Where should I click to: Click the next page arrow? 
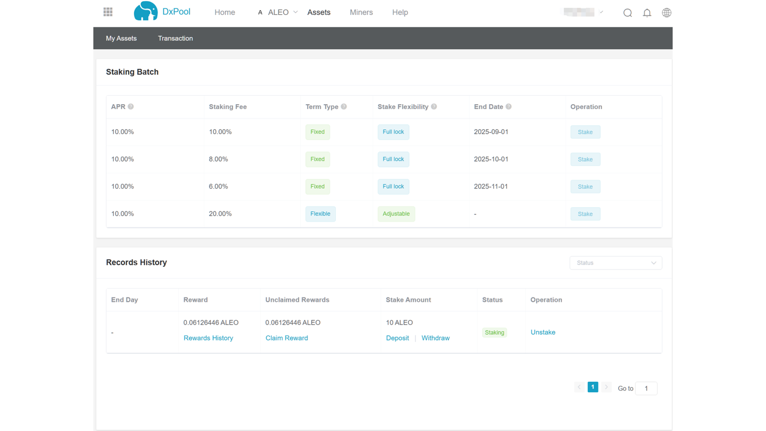click(x=606, y=387)
